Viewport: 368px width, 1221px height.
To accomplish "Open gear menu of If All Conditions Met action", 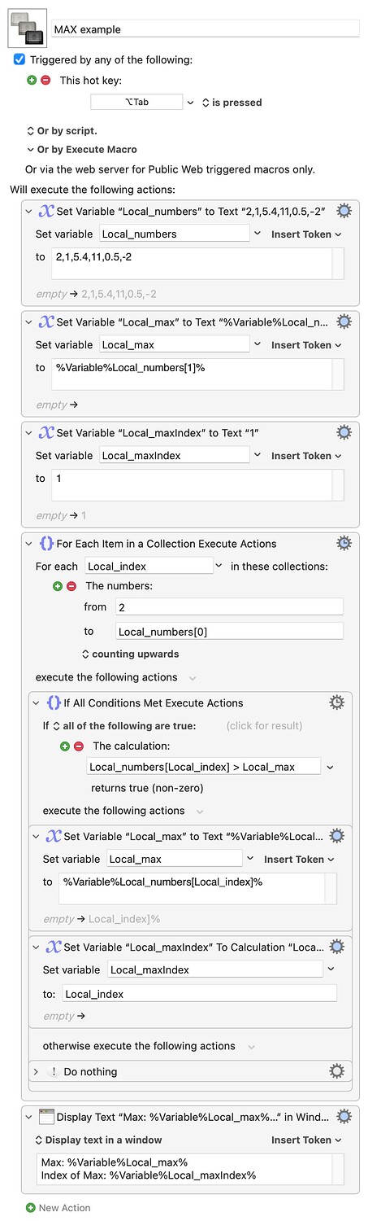I will tap(336, 702).
